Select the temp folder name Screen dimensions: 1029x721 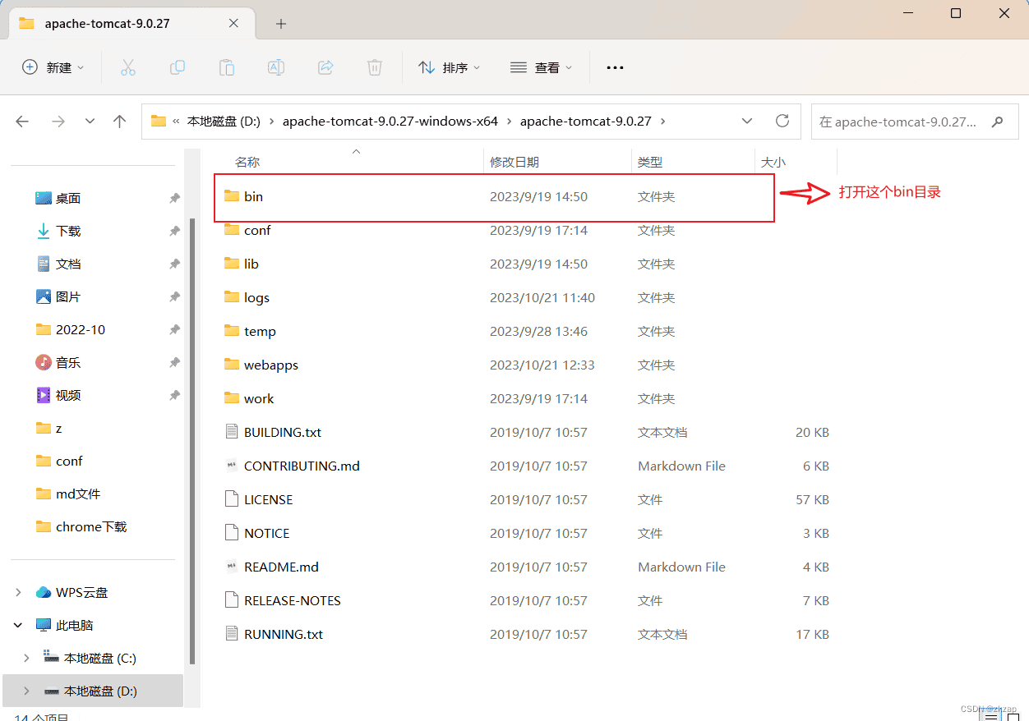260,331
